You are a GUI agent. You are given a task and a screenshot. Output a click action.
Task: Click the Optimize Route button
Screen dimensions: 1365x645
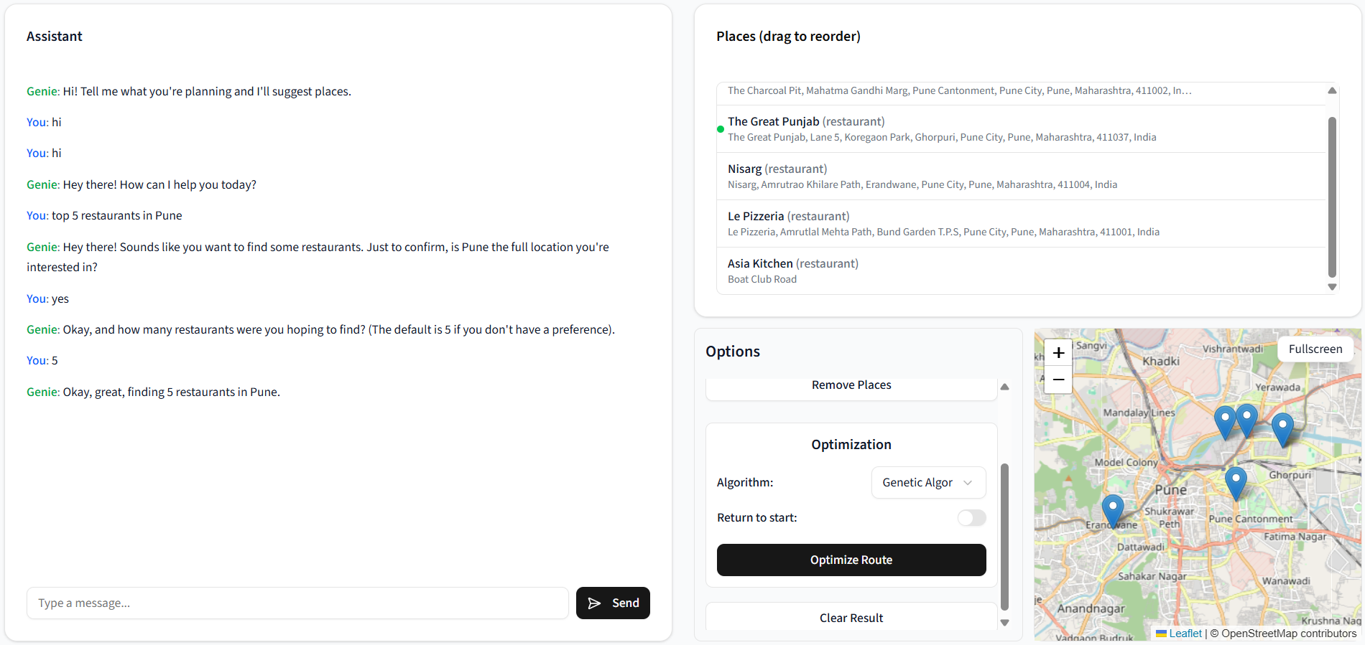851,560
